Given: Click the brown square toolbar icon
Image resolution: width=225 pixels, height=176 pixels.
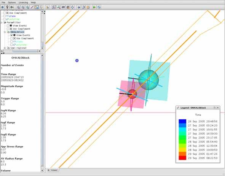Looking at the screenshot, I should coord(68,7).
